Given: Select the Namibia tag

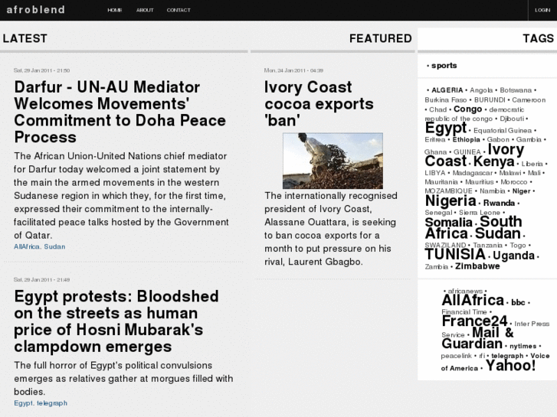Looking at the screenshot, I should click(493, 191).
